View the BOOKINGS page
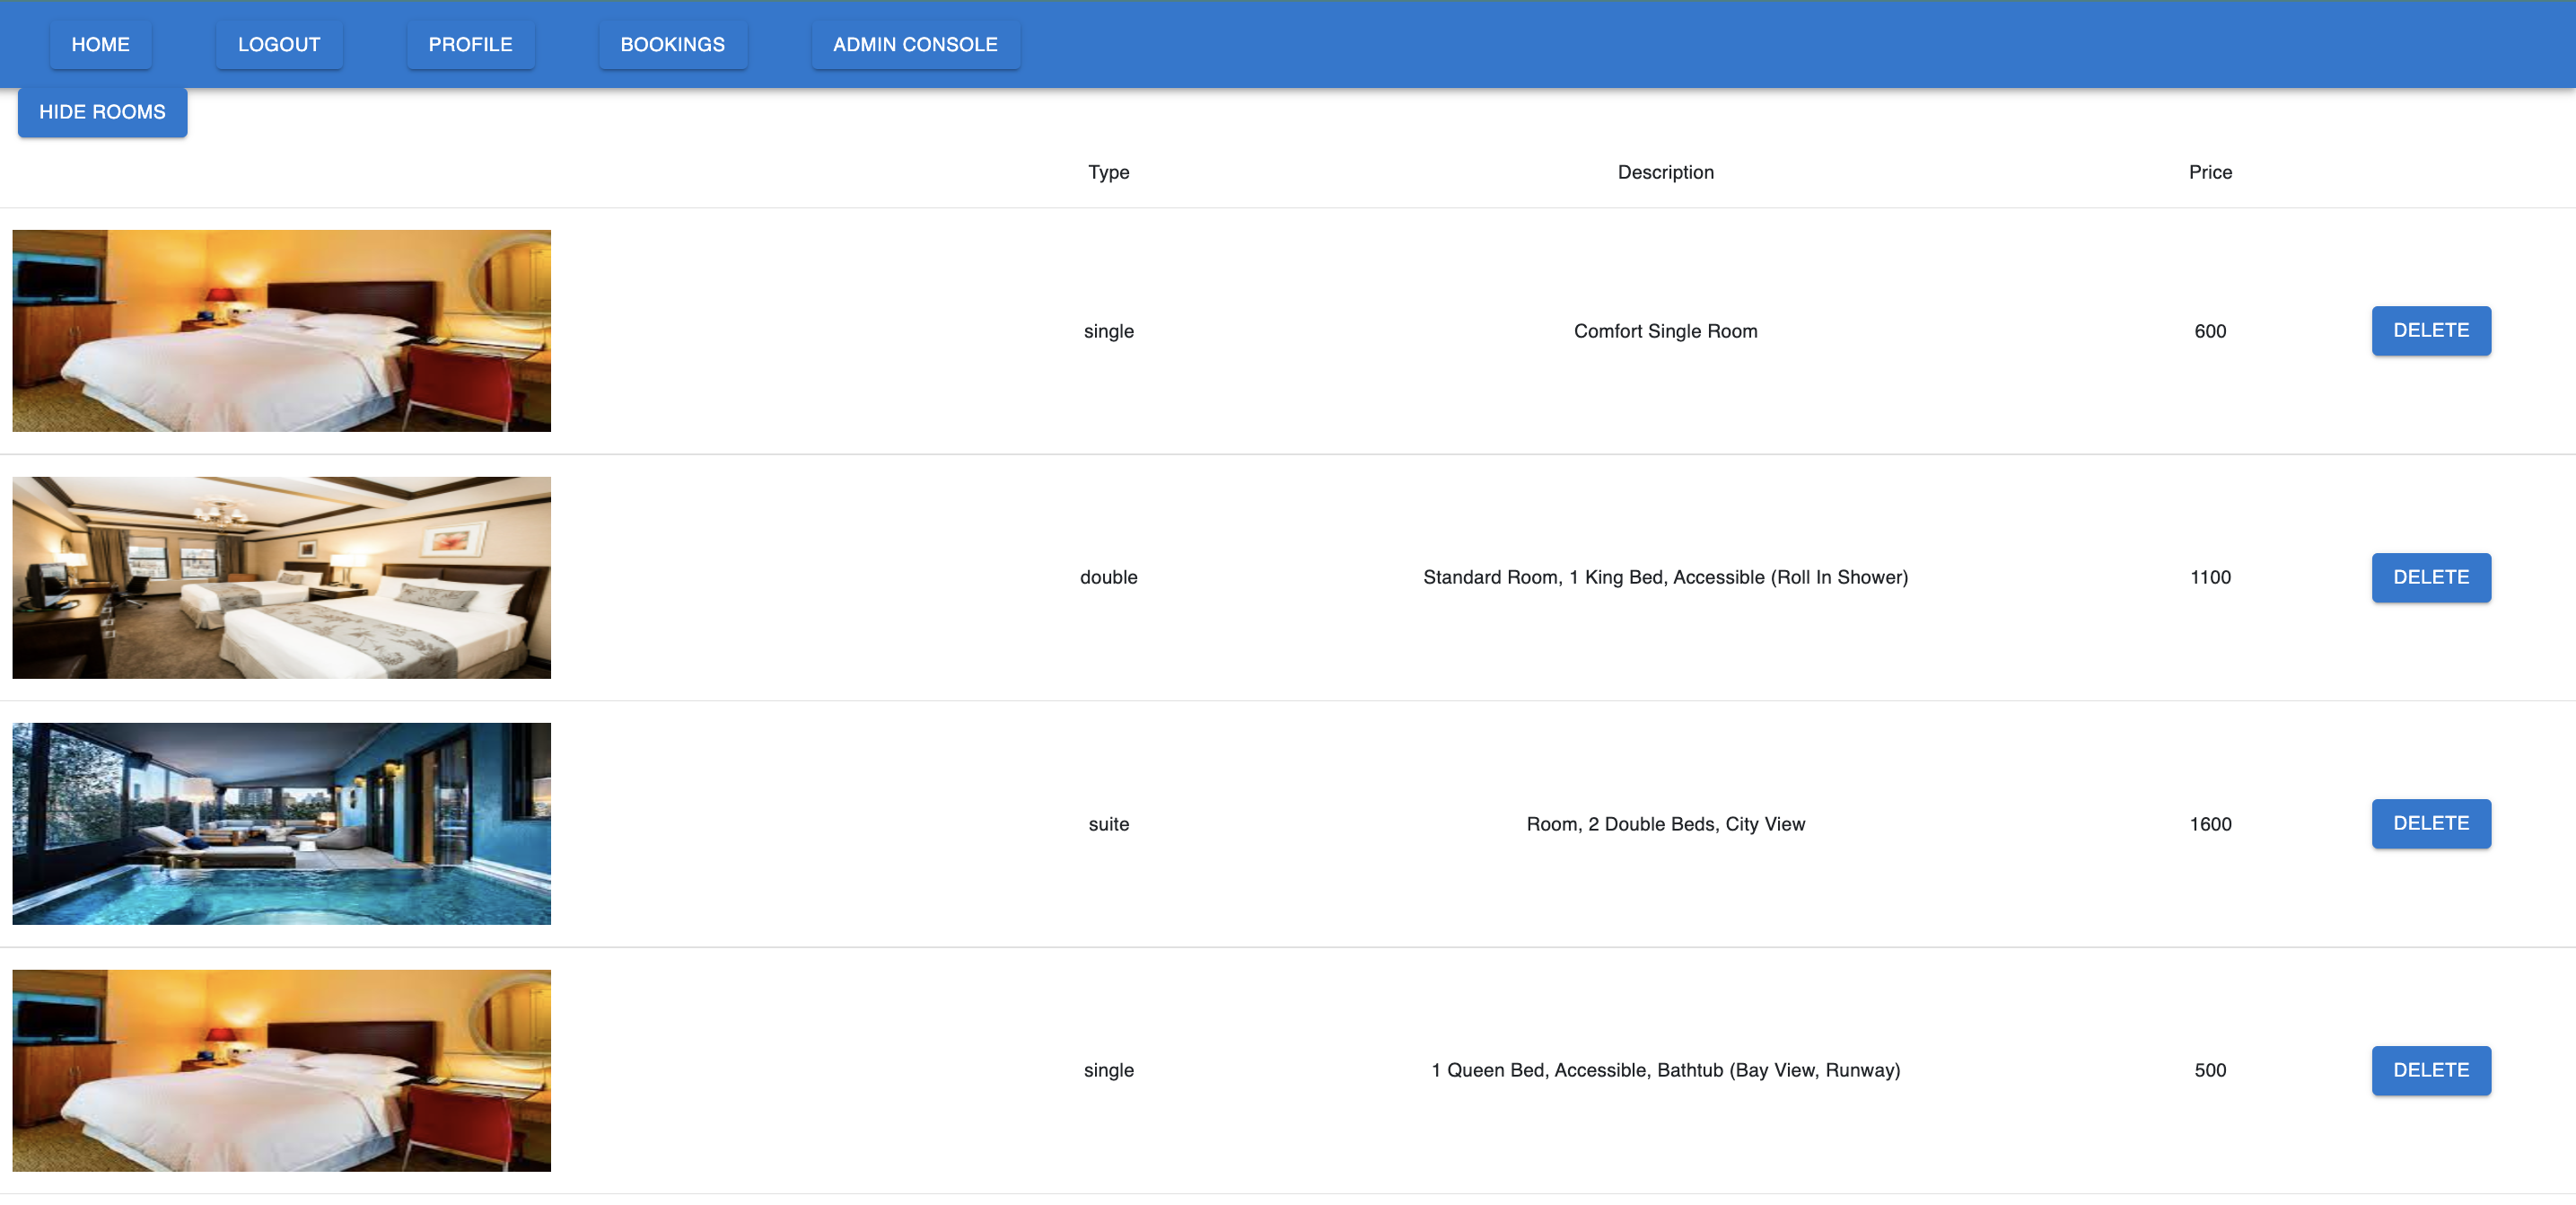The image size is (2576, 1205). tap(672, 44)
